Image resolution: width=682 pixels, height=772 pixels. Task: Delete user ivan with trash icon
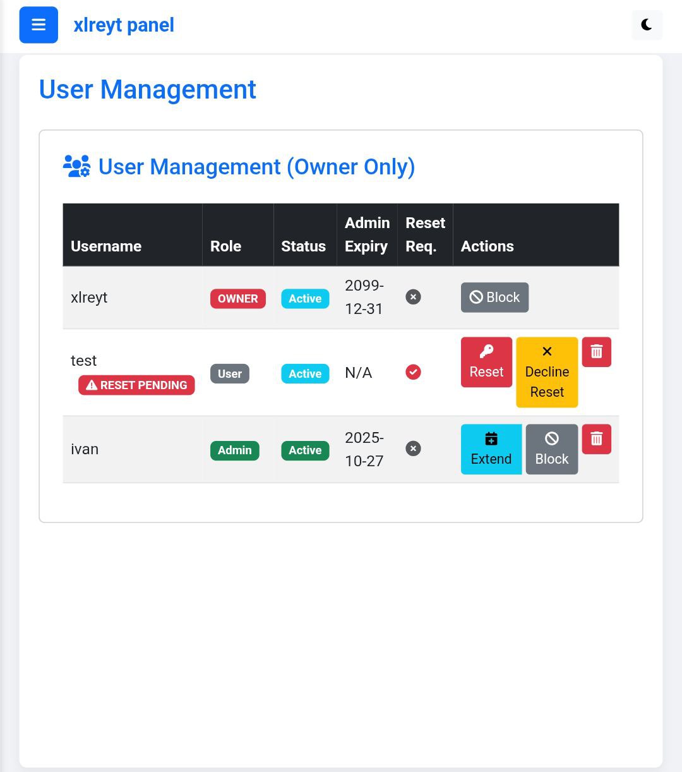point(596,439)
